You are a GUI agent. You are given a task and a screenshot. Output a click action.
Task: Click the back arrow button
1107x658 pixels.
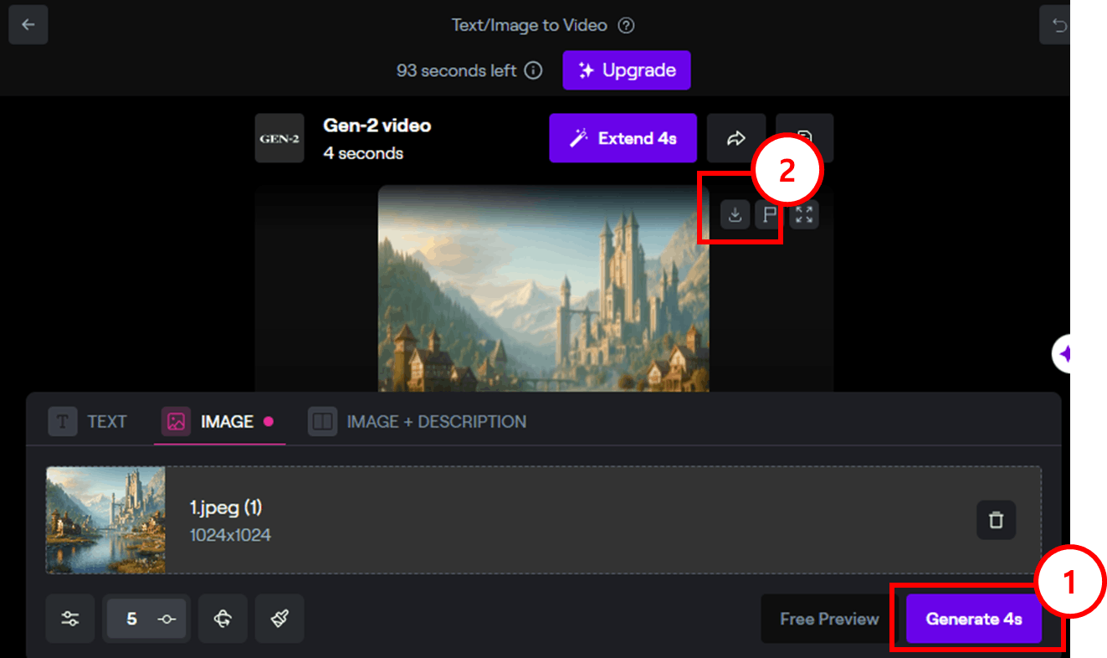click(x=28, y=25)
